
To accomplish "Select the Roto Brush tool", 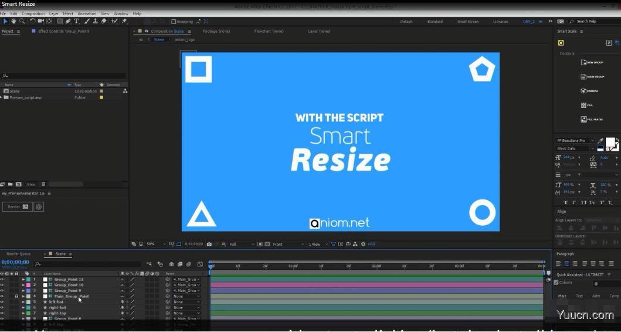I will [x=114, y=21].
